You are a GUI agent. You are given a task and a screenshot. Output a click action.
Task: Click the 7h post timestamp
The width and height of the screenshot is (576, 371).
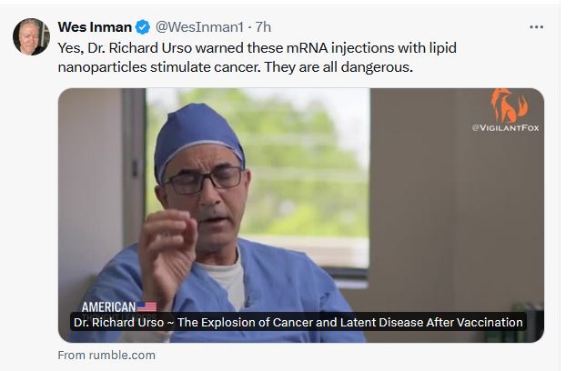tap(262, 26)
